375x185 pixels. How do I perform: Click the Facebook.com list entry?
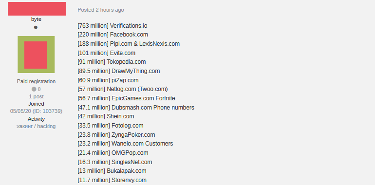(112, 35)
